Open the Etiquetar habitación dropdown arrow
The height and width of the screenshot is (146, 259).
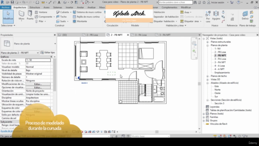[x=176, y=21]
